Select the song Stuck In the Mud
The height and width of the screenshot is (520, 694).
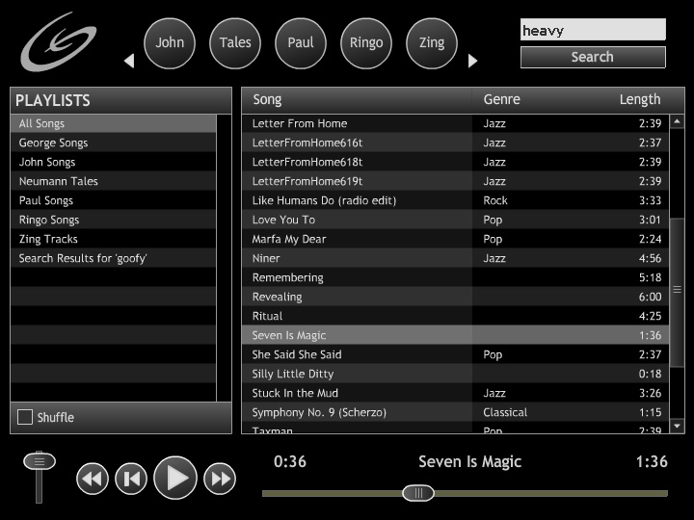[x=296, y=393]
